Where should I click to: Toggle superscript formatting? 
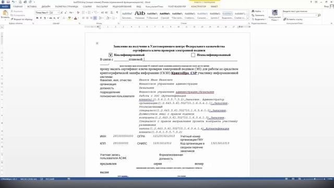pyautogui.click(x=58, y=18)
